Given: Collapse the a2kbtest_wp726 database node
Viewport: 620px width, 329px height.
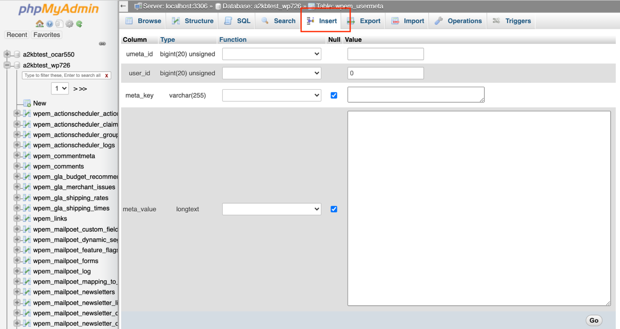Looking at the screenshot, I should [x=7, y=65].
